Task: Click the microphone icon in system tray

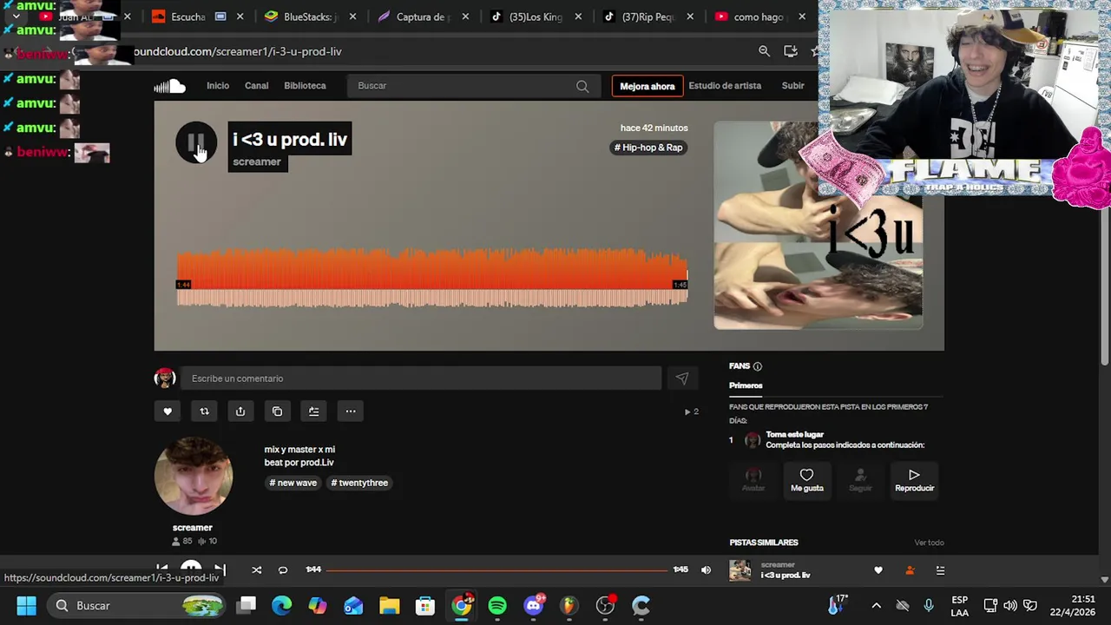Action: [929, 605]
